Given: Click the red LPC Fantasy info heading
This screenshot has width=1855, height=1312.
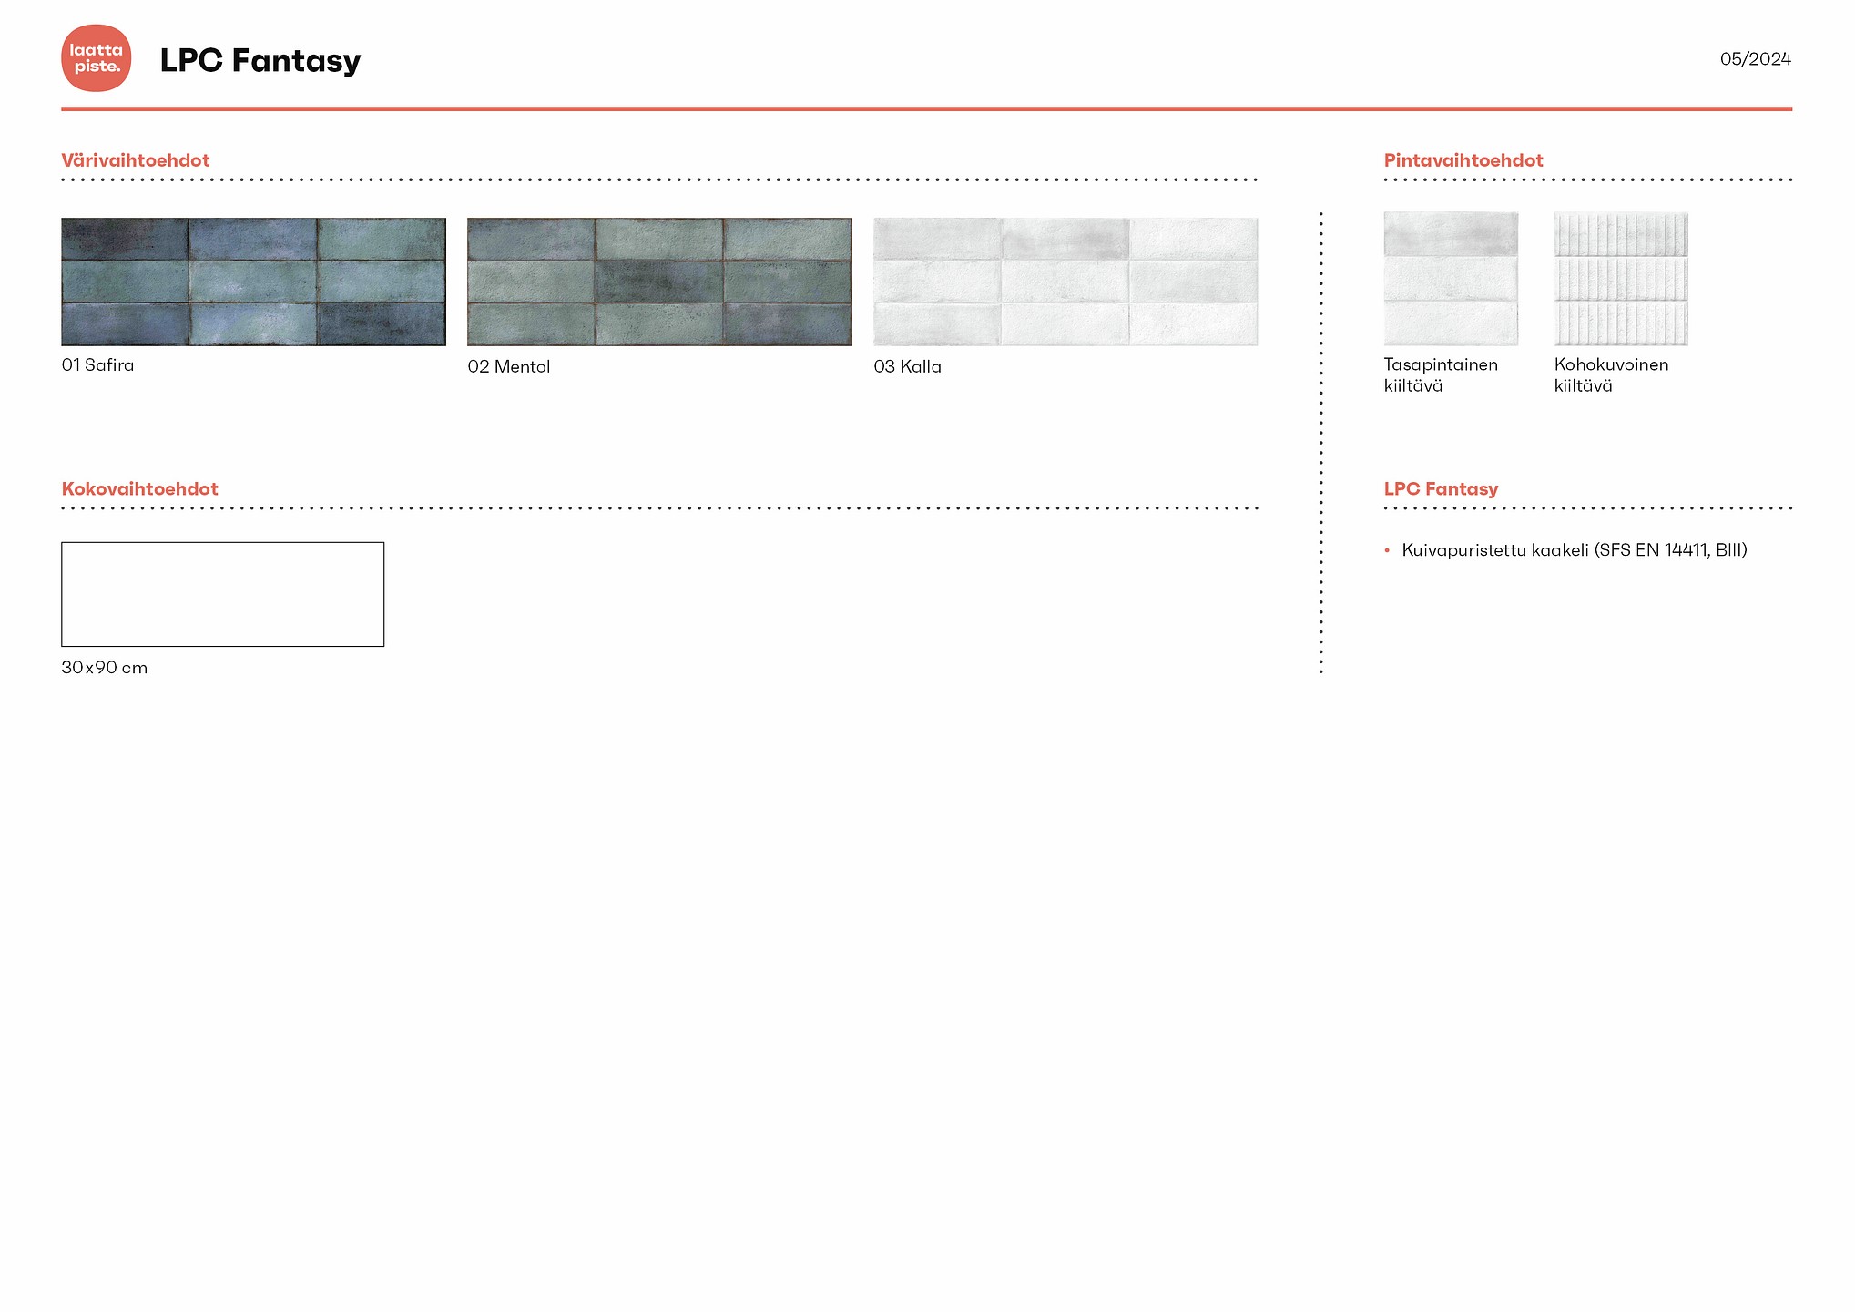Looking at the screenshot, I should coord(1440,489).
